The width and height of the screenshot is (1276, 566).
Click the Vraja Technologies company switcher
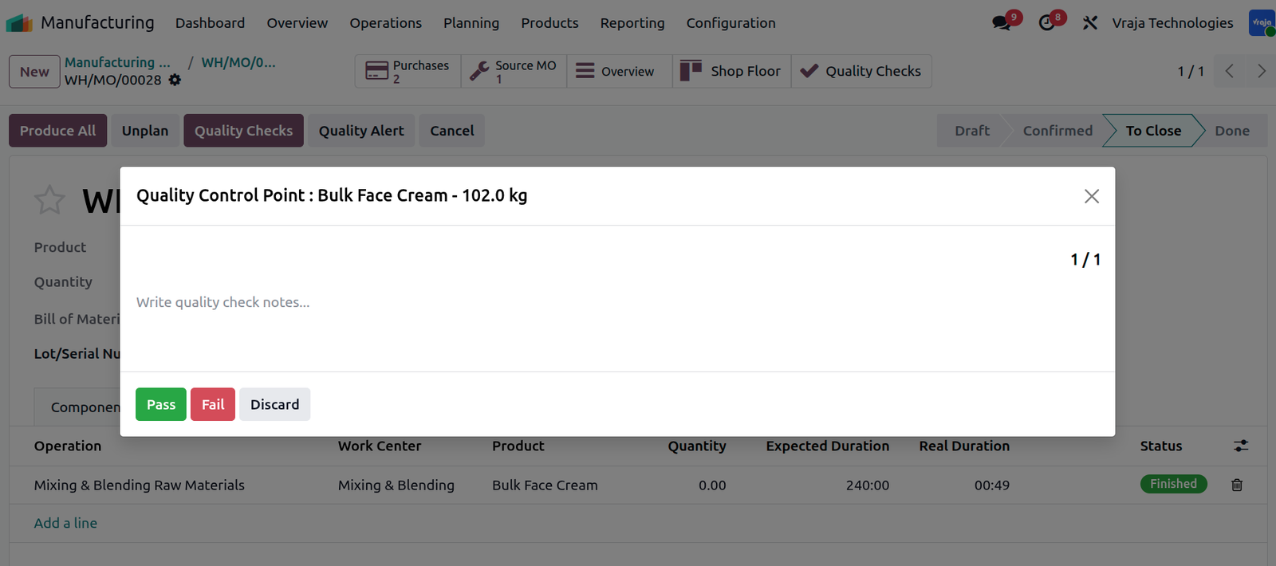coord(1172,23)
